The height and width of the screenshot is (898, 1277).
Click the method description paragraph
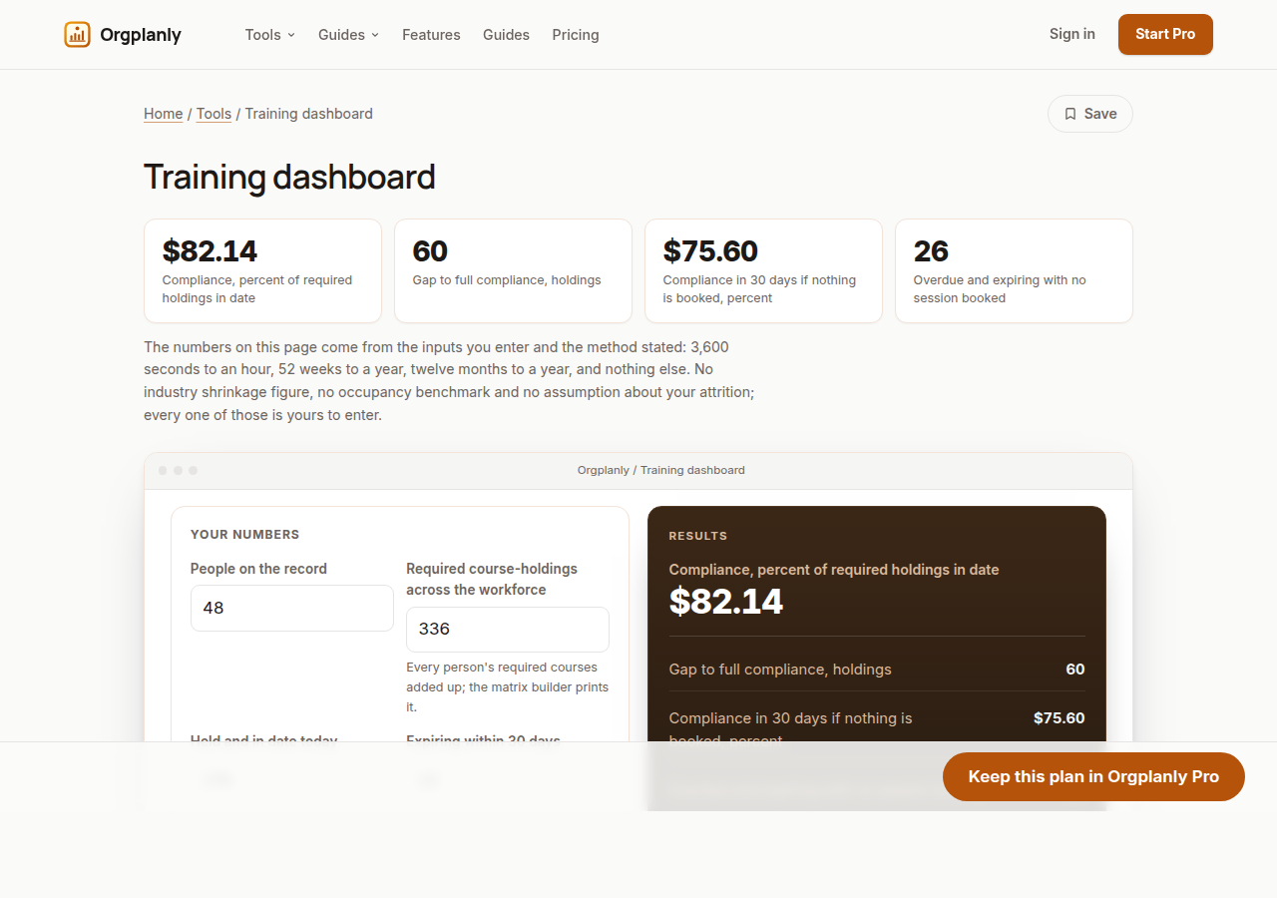click(449, 380)
